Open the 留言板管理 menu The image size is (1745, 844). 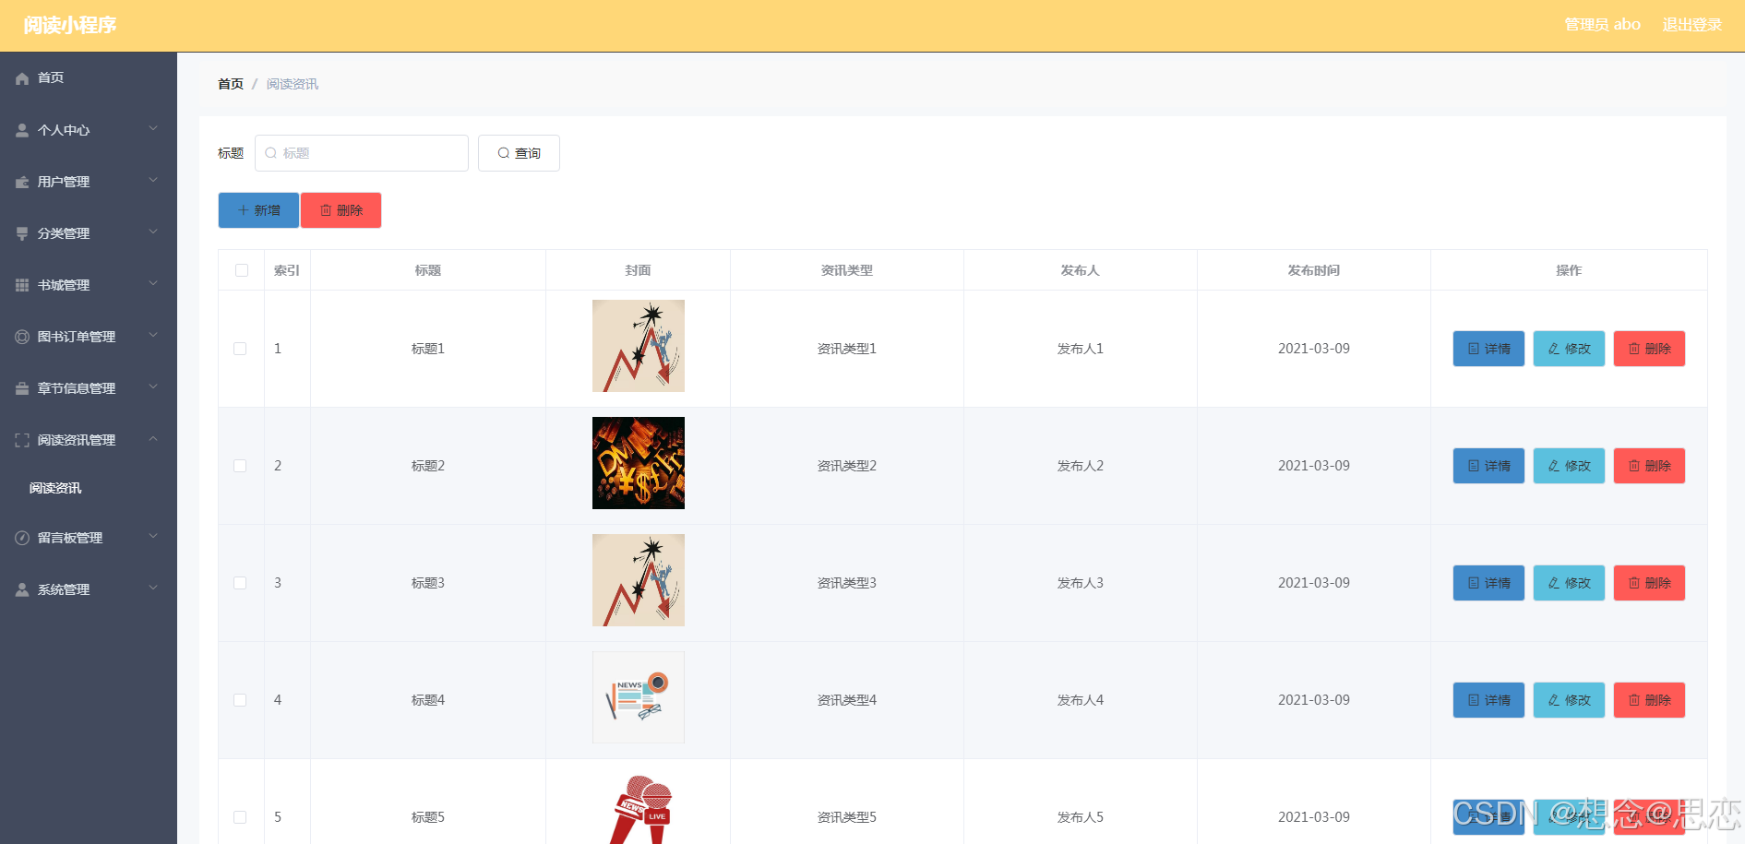pyautogui.click(x=89, y=538)
